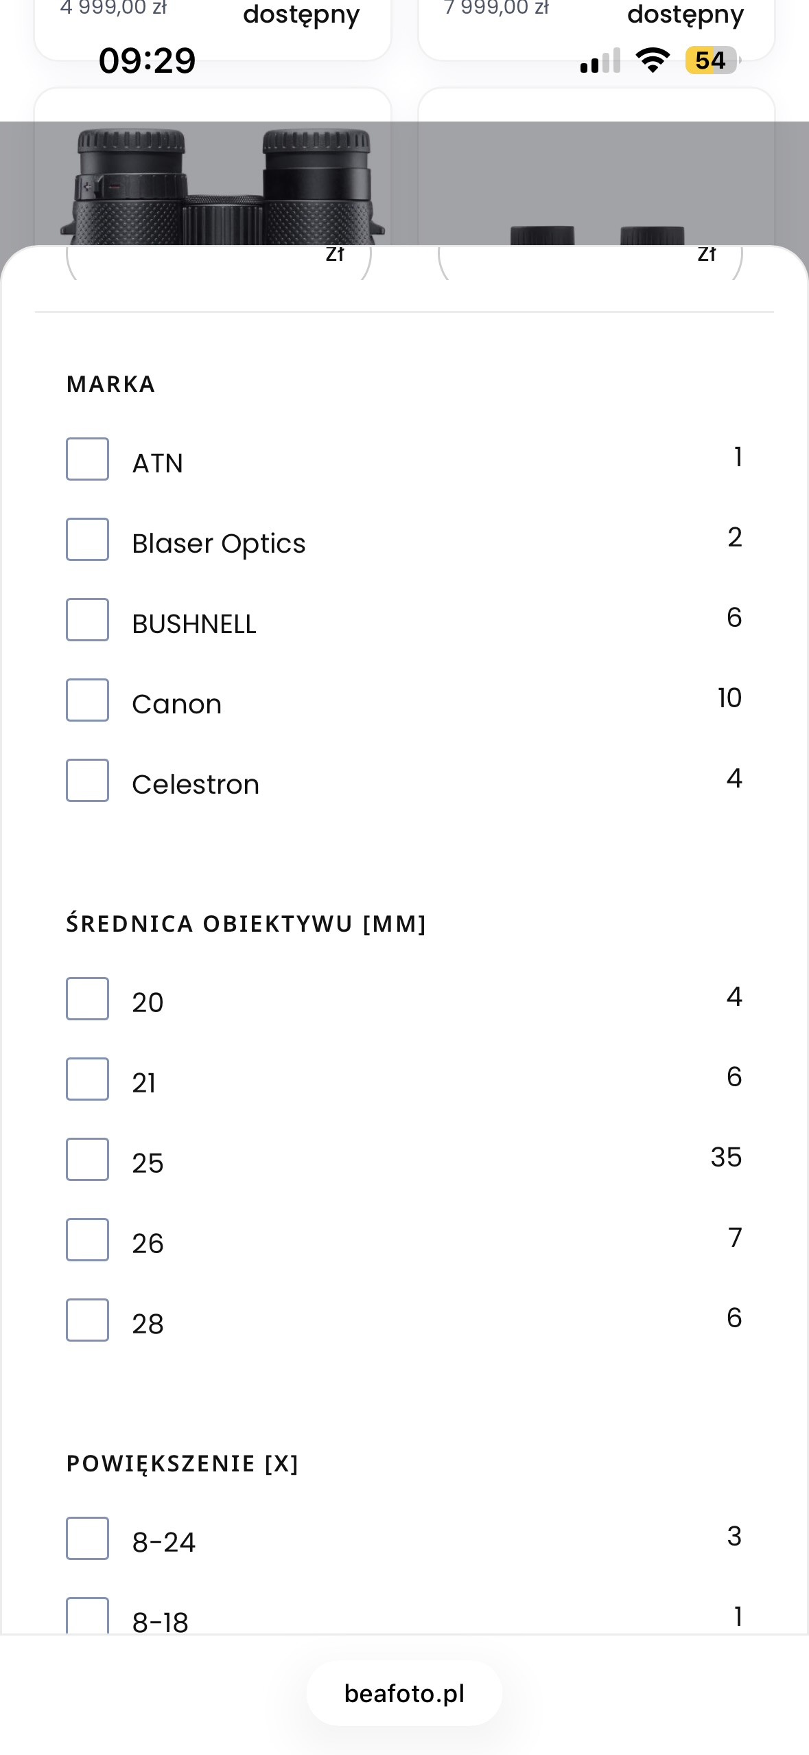Check the ATN brand checkbox
Screen dimensions: 809x1755
(x=87, y=459)
